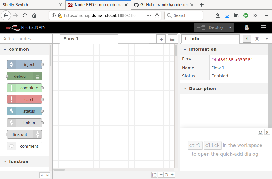The image size is (272, 179).
Task: Bookmark this page with star
Action: coord(157,15)
